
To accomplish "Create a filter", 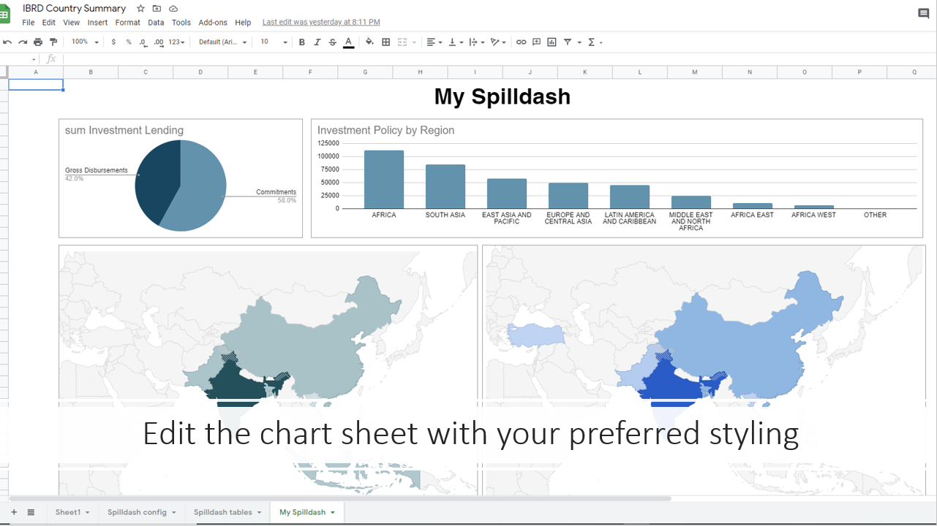I will [x=568, y=42].
